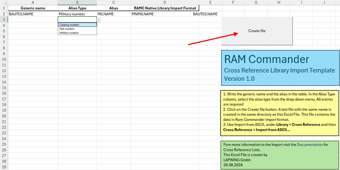Viewport: 340px width, 170px height.
Task: Click the Create file button
Action: [x=257, y=31]
